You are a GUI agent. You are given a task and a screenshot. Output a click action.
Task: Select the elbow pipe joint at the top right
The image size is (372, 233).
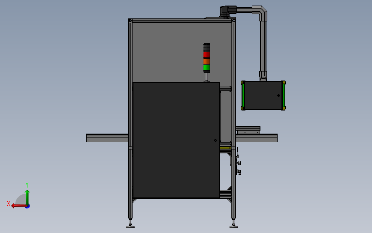[x=260, y=12]
